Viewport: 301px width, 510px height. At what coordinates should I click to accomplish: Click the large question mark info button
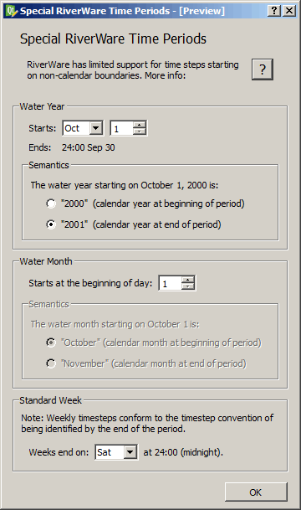[x=263, y=70]
